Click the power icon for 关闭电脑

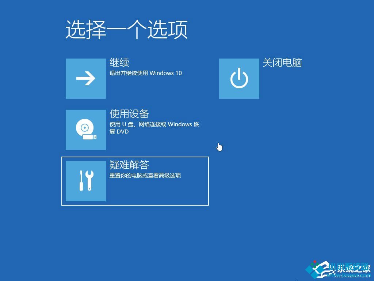tap(239, 79)
